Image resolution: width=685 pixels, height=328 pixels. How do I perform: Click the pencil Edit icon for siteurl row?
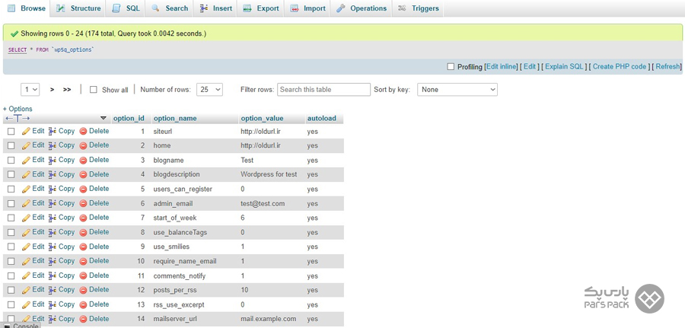click(x=26, y=131)
